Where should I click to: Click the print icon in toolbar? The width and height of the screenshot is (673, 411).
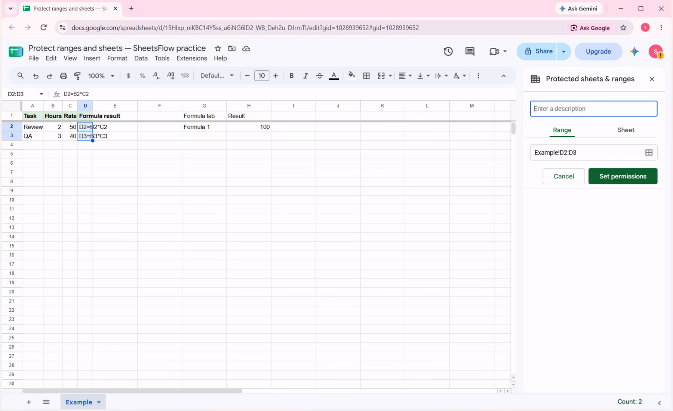click(x=64, y=76)
